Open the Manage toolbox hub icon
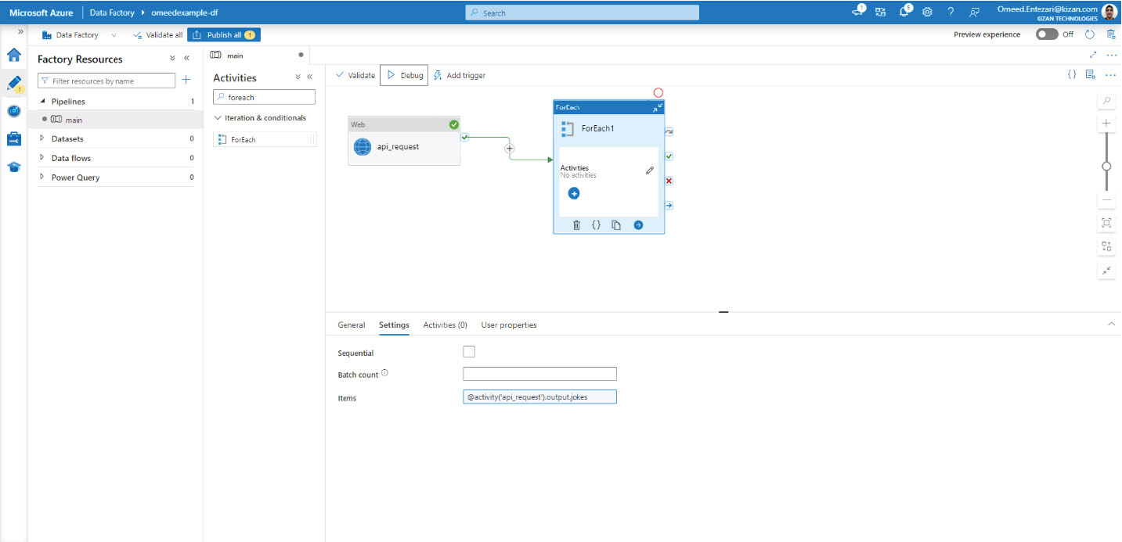1122x542 pixels. click(13, 139)
